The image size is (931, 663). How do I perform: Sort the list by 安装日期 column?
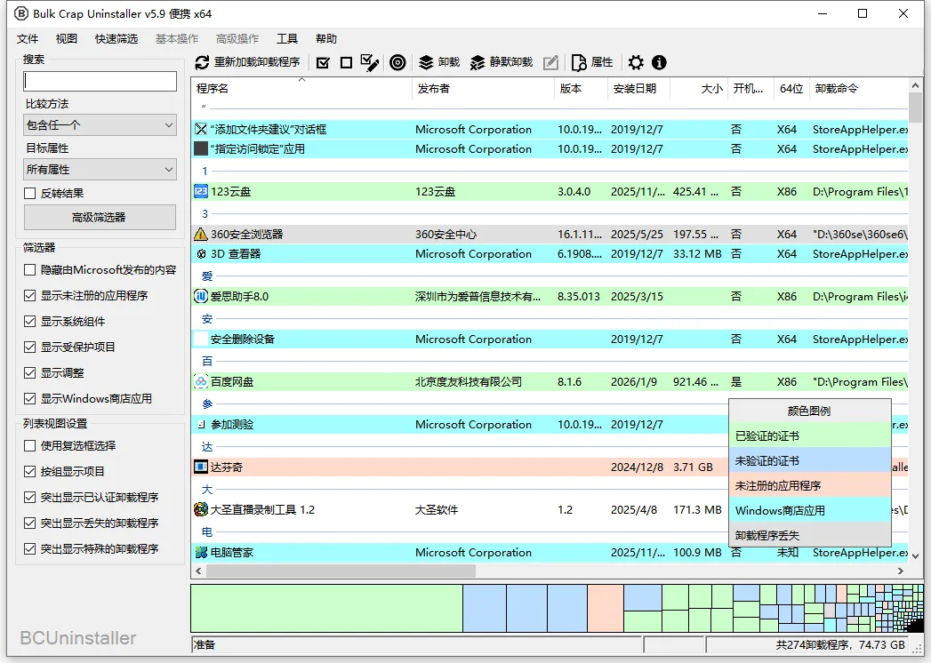click(638, 89)
